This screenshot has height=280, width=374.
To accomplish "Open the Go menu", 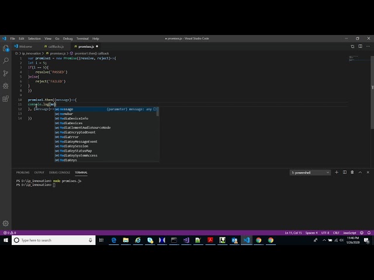I will (x=57, y=38).
